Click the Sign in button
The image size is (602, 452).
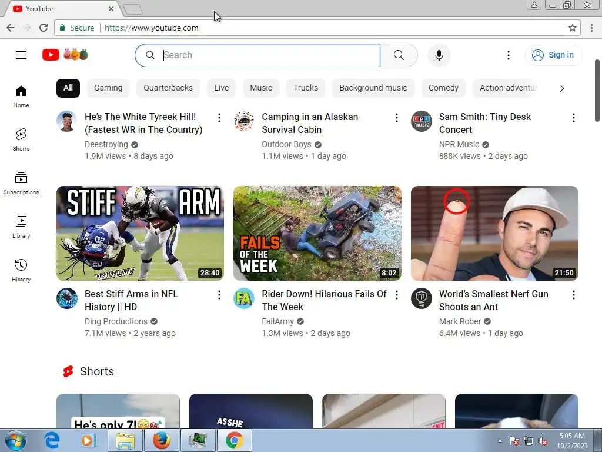(x=553, y=55)
